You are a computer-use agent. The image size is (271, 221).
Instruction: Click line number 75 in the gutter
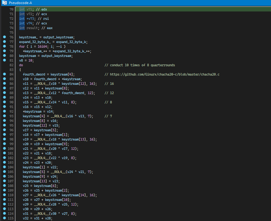pyautogui.click(x=11, y=32)
